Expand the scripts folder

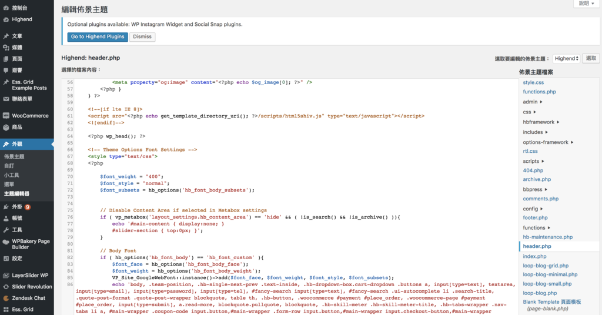click(533, 161)
